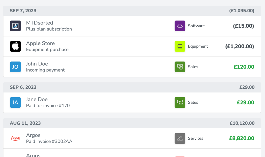Click John Doe's green Sales icon
This screenshot has width=265, height=157.
[x=180, y=67]
